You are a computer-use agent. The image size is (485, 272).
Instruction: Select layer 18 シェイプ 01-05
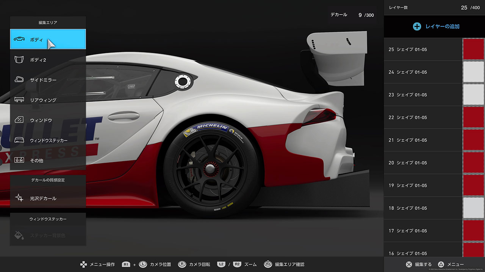coord(434,208)
